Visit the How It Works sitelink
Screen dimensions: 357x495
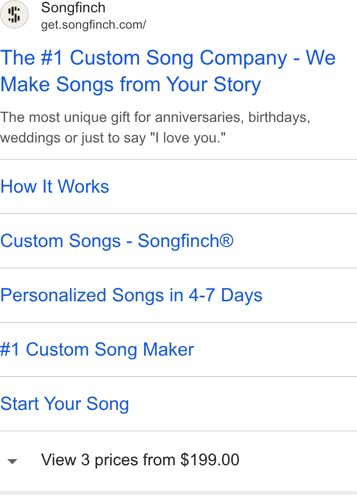coord(55,186)
